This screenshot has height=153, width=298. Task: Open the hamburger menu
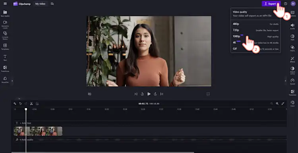[5, 4]
